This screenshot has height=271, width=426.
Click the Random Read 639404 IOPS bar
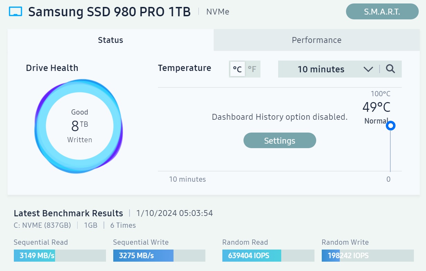click(268, 256)
